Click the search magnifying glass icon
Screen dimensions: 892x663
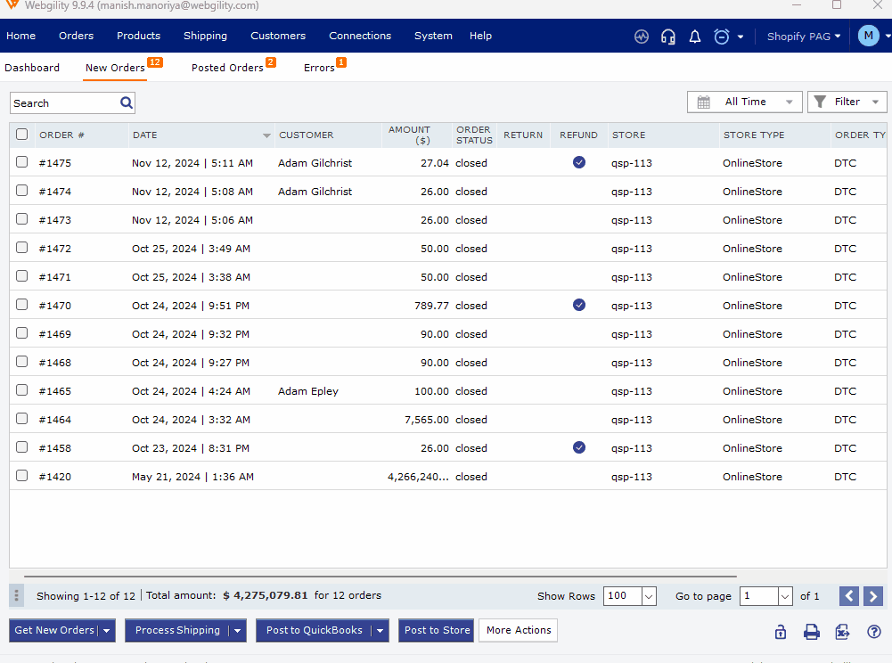click(x=127, y=103)
